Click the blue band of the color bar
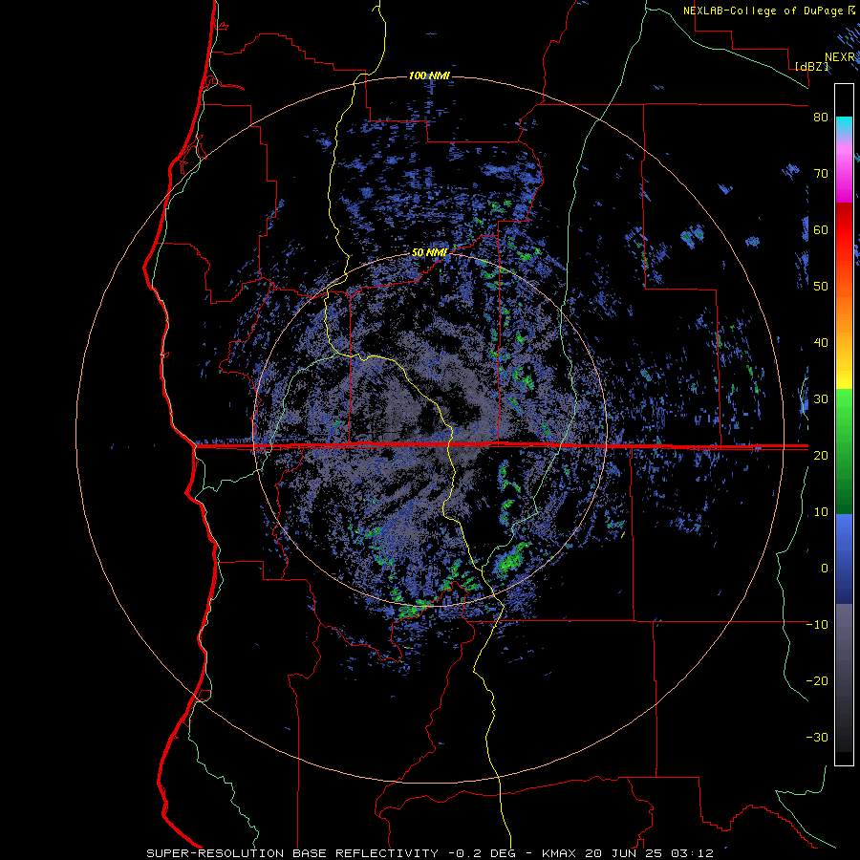The height and width of the screenshot is (860, 860). tap(844, 558)
